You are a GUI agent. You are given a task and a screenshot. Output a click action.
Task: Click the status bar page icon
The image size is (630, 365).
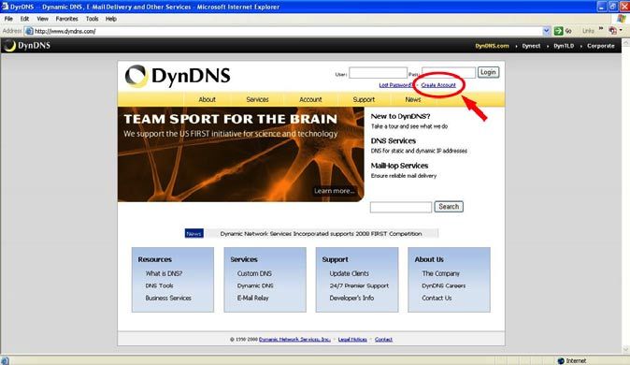click(5, 360)
